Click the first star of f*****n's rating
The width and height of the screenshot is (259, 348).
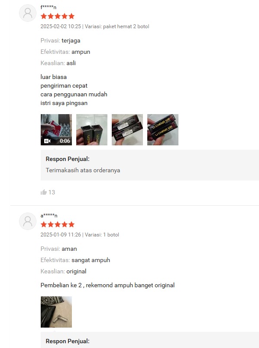44,16
